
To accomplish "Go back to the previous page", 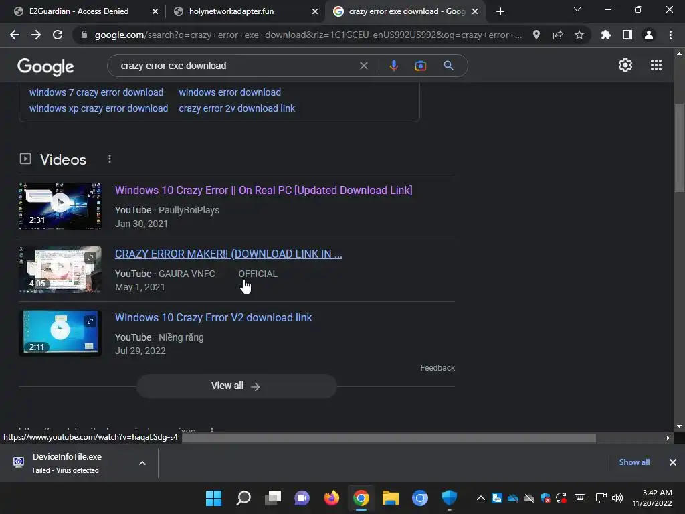I will tap(15, 35).
